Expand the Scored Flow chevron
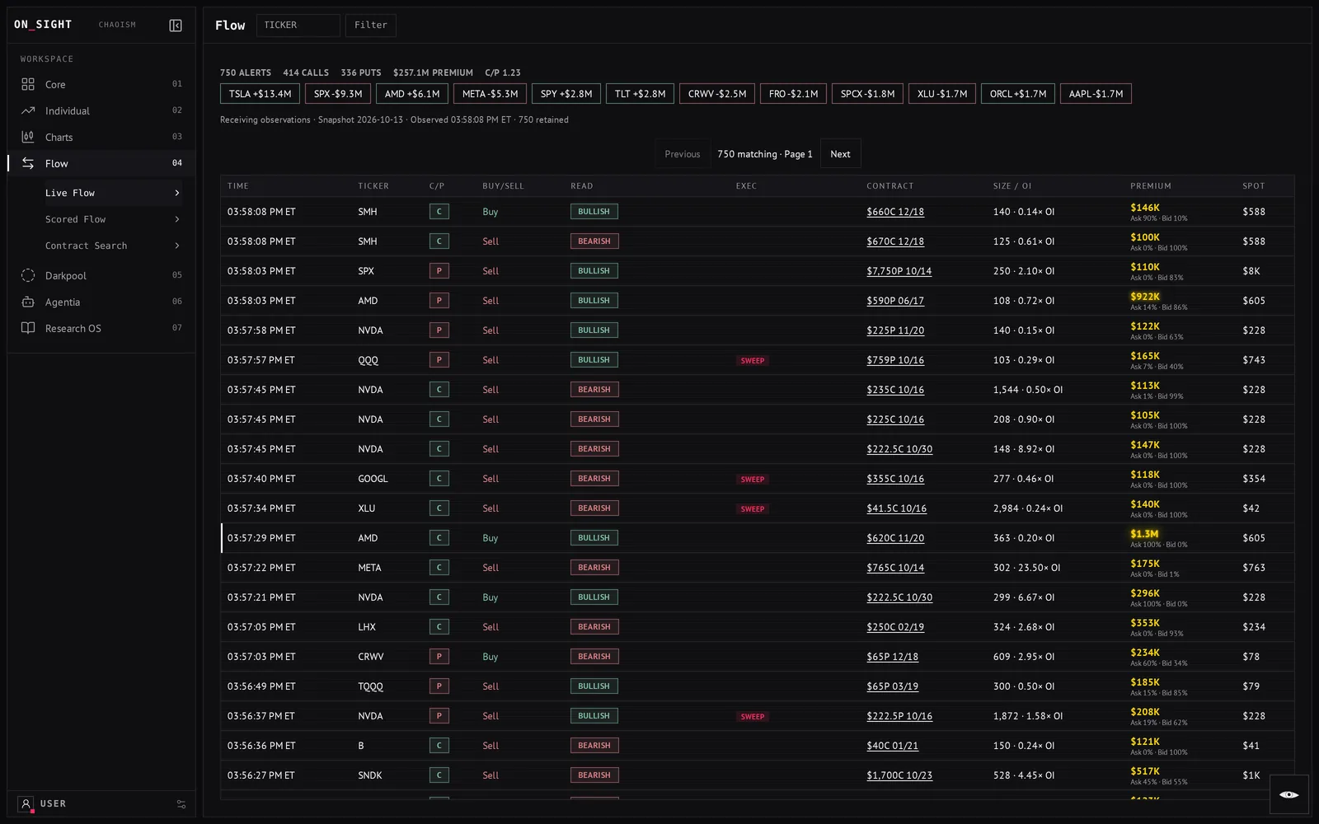 (177, 219)
